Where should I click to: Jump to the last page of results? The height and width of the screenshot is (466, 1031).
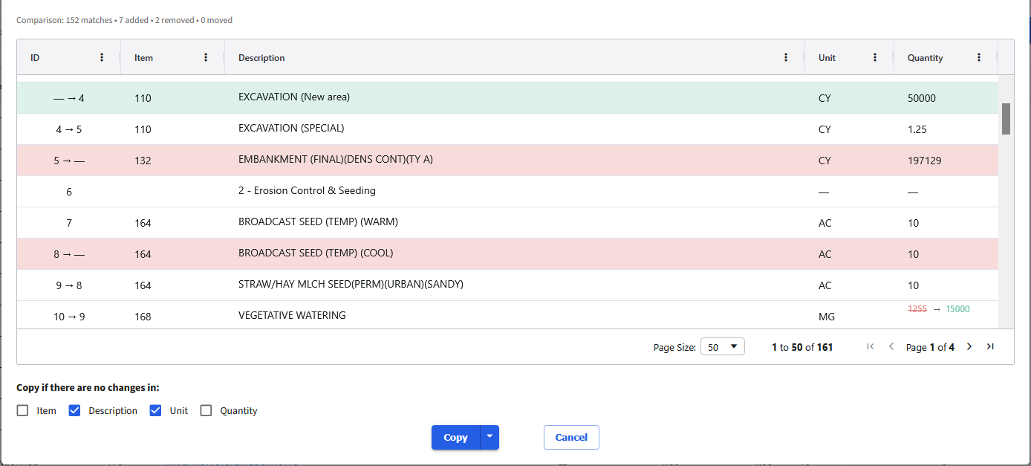(990, 346)
